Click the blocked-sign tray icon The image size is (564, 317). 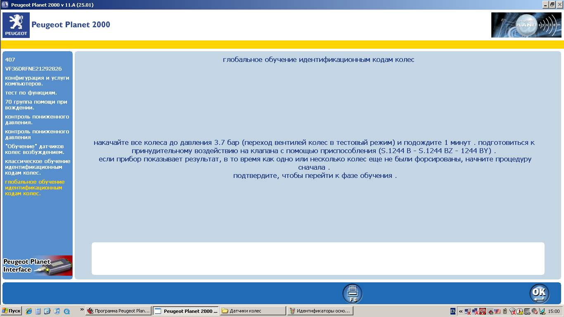coord(535,311)
